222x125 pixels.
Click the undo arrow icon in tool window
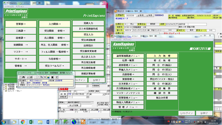pyautogui.click(x=36, y=77)
